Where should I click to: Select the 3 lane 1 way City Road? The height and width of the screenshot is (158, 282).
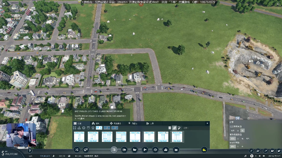163,137
